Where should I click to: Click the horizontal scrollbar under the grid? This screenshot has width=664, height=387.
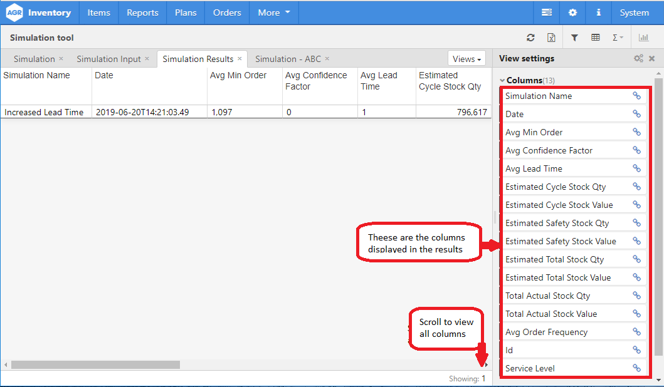(x=95, y=364)
